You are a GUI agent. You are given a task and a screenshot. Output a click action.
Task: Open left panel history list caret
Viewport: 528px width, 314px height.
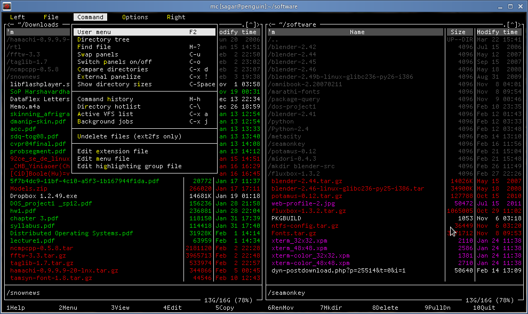pos(251,24)
